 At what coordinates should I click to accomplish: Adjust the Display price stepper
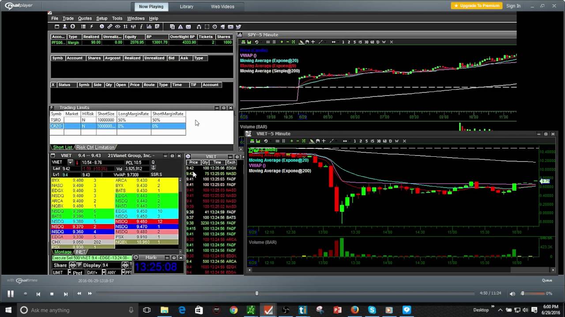(125, 265)
